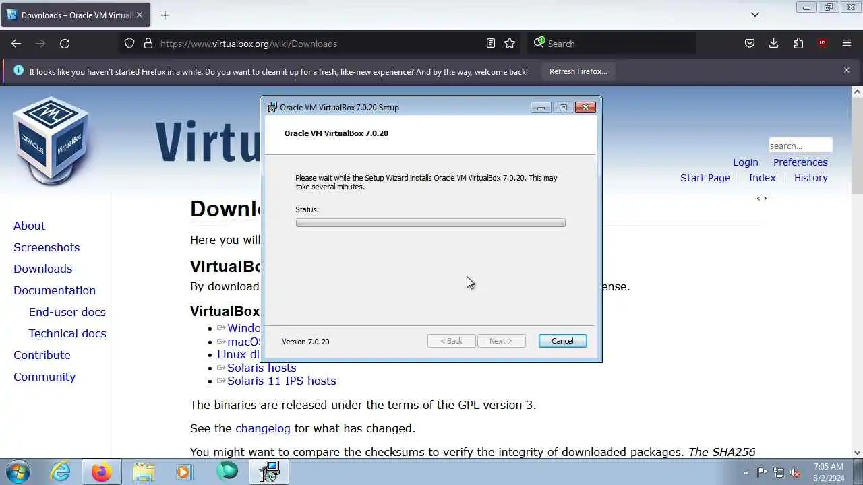Open the changelog link

tap(263, 428)
